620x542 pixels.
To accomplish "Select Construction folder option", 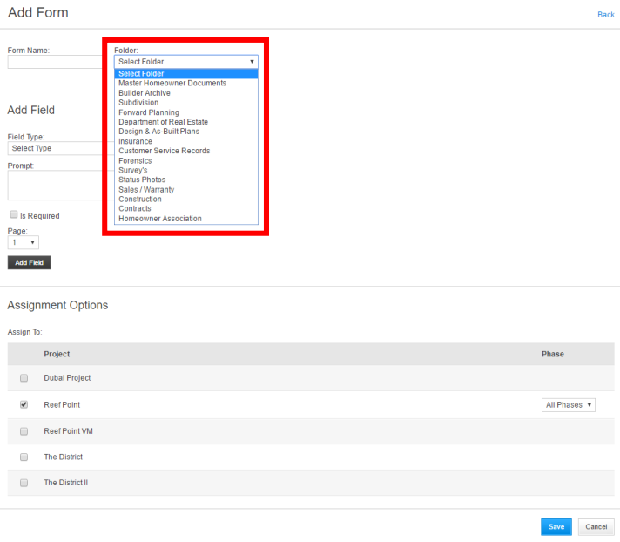I will click(186, 199).
